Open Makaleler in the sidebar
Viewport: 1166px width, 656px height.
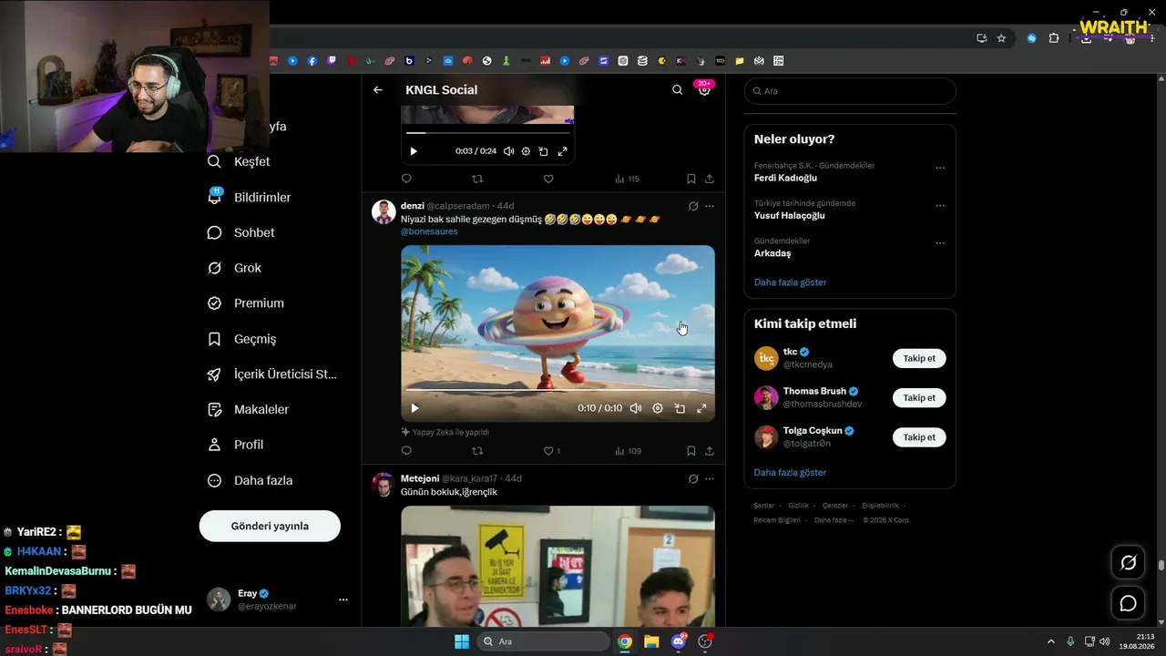point(248,410)
